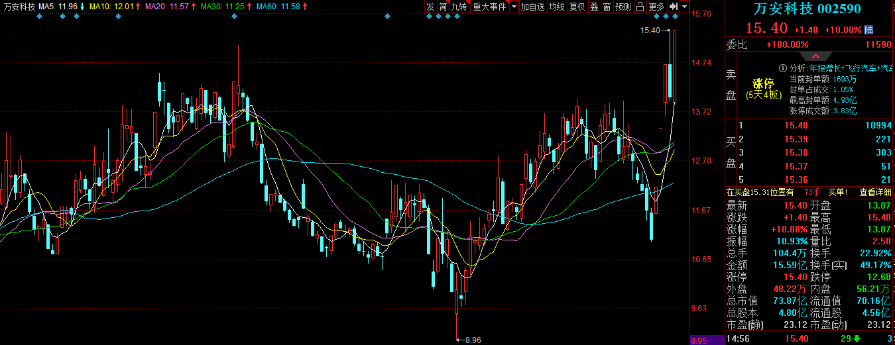
Task: Open the dropdown arrow at toolbar's right end
Action: (685, 7)
